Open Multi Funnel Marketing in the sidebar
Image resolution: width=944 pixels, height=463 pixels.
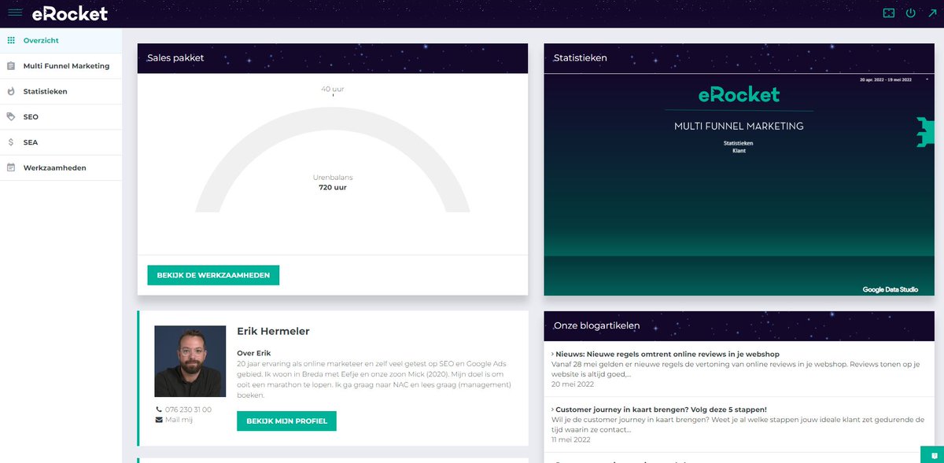point(61,66)
